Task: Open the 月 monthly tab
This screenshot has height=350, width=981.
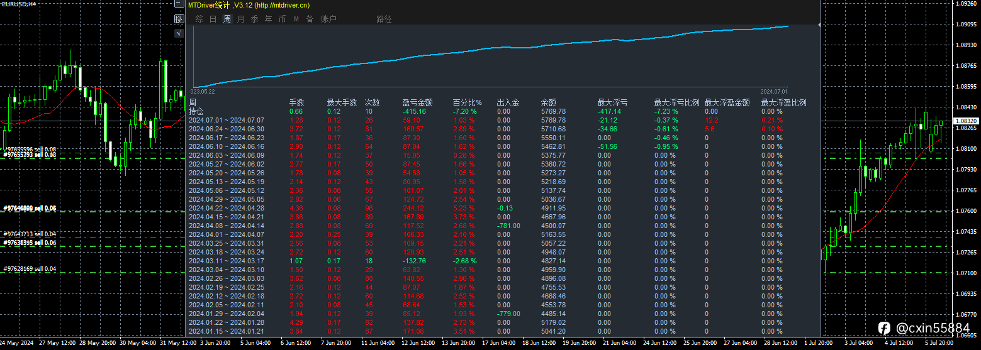Action: (x=241, y=19)
